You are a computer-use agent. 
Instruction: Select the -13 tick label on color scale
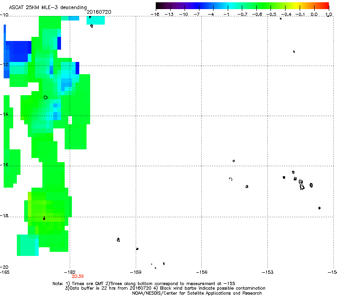(x=169, y=15)
